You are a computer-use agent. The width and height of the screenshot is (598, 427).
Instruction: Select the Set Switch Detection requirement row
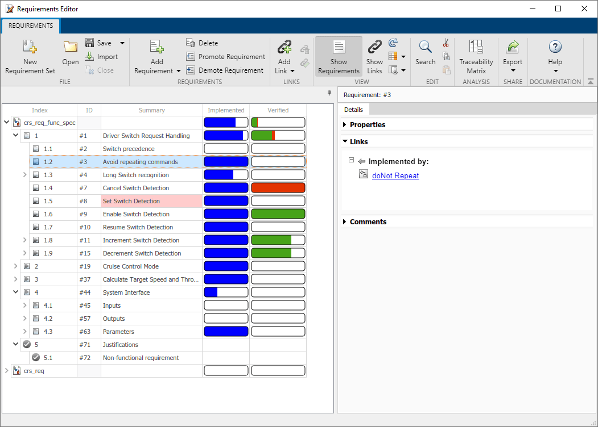click(131, 201)
